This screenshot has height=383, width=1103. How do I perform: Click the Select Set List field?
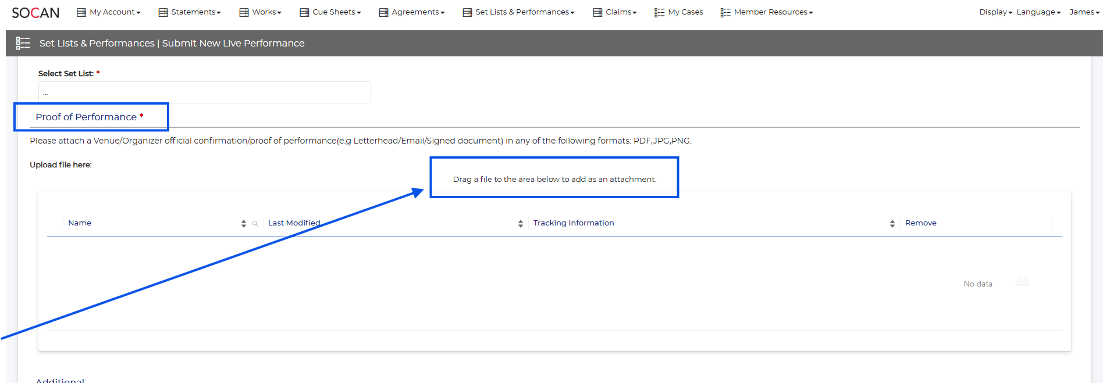click(x=204, y=92)
